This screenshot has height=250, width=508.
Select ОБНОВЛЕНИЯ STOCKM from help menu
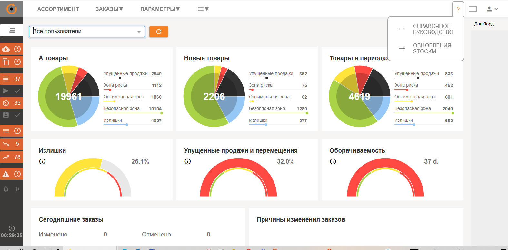432,48
